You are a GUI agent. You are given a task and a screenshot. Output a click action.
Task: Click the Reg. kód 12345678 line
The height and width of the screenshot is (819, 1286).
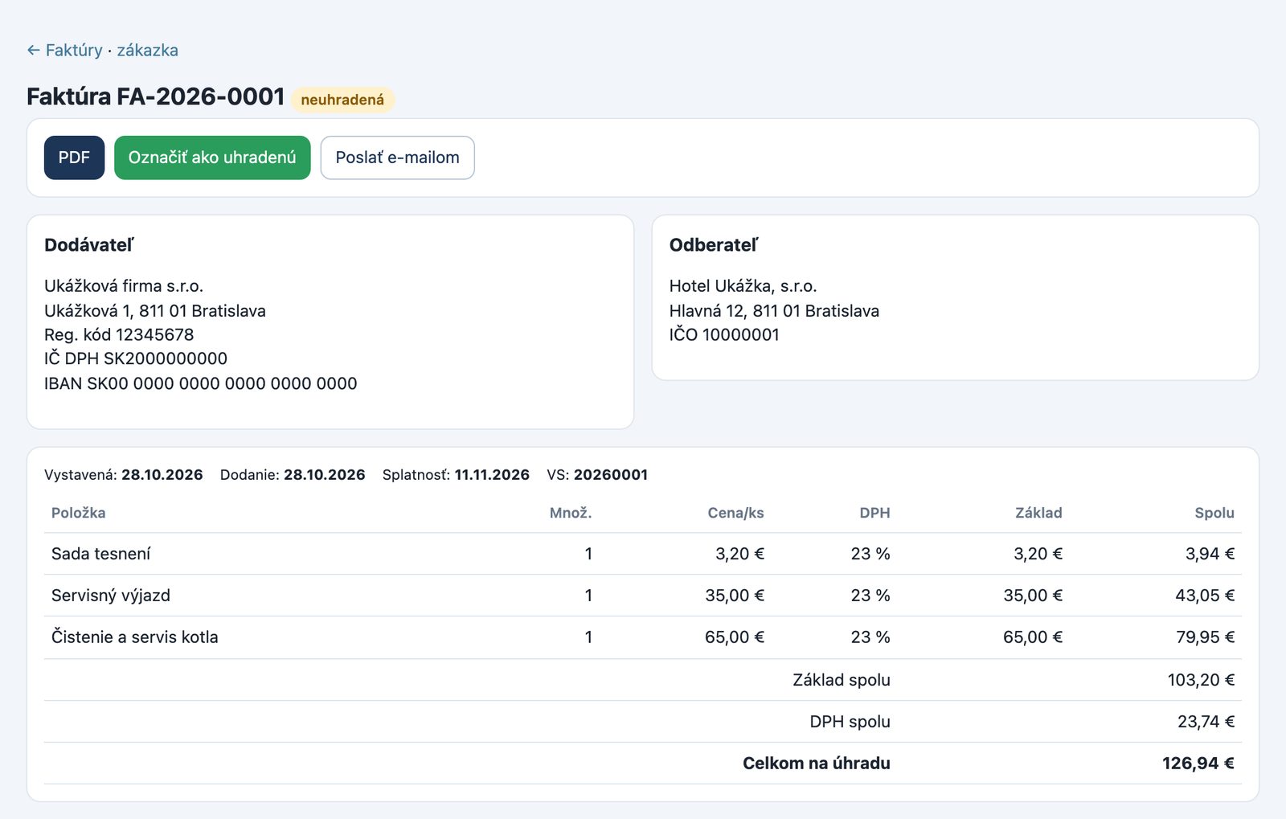(x=119, y=335)
